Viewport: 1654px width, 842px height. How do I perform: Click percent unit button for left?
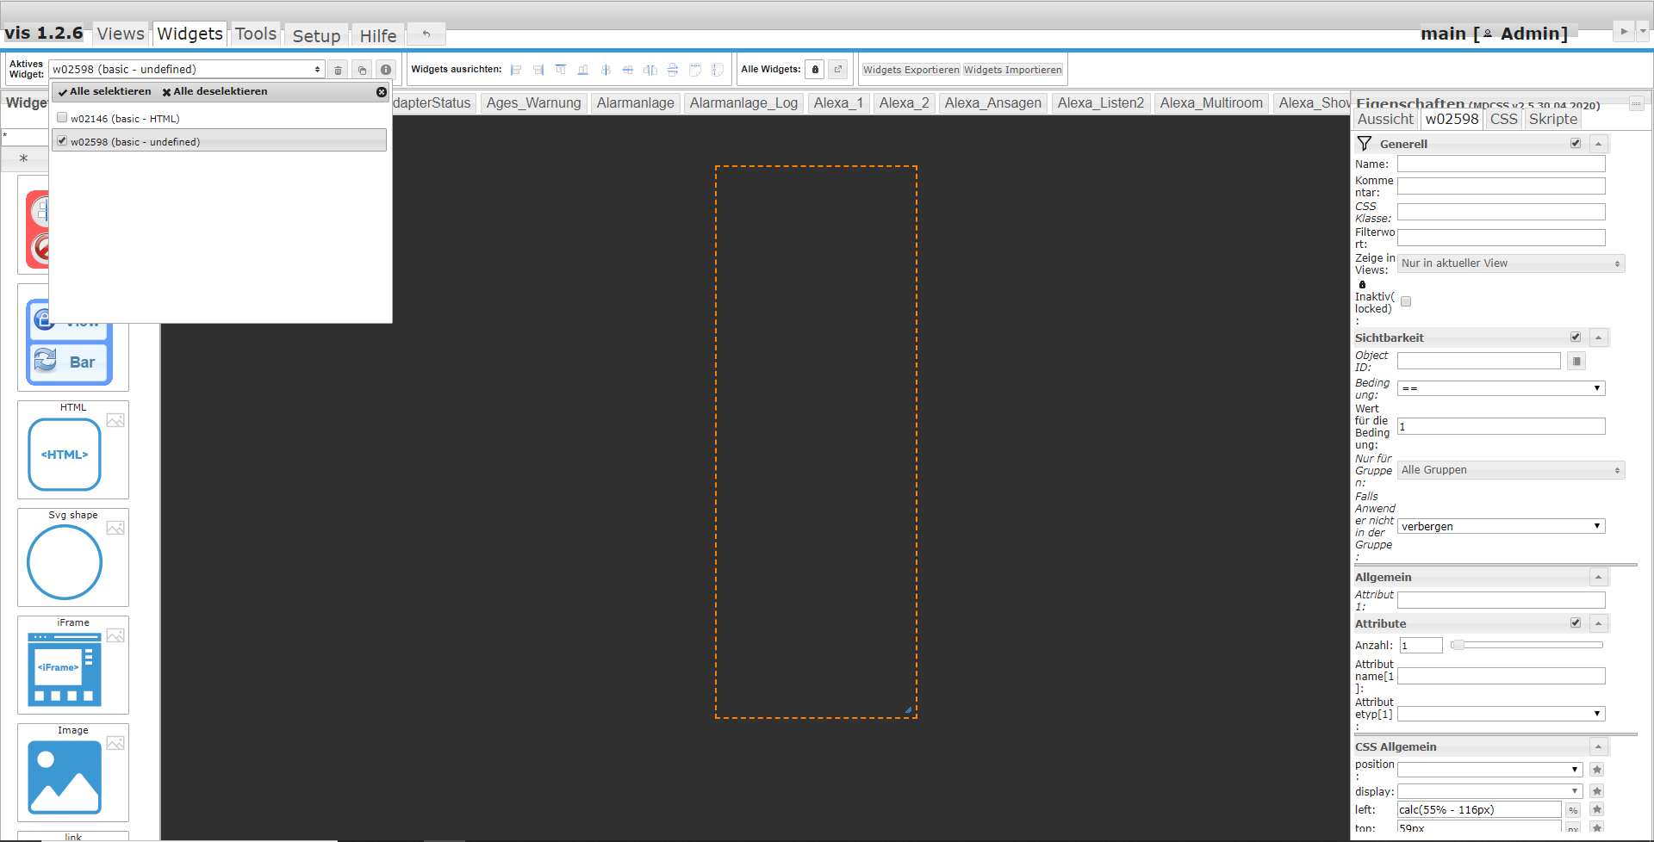1573,810
